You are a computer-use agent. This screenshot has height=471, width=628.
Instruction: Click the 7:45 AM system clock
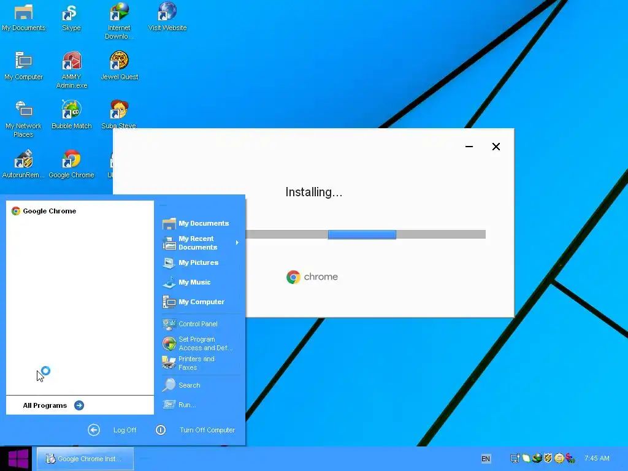[x=597, y=458]
